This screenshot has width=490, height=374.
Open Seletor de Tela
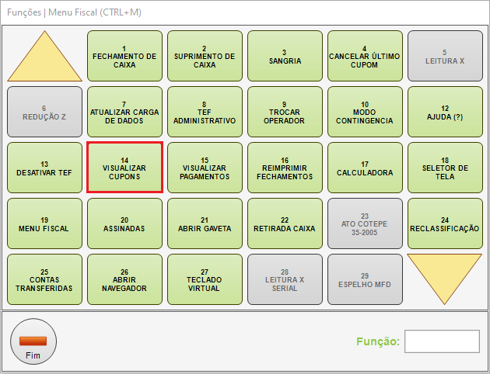pyautogui.click(x=445, y=168)
